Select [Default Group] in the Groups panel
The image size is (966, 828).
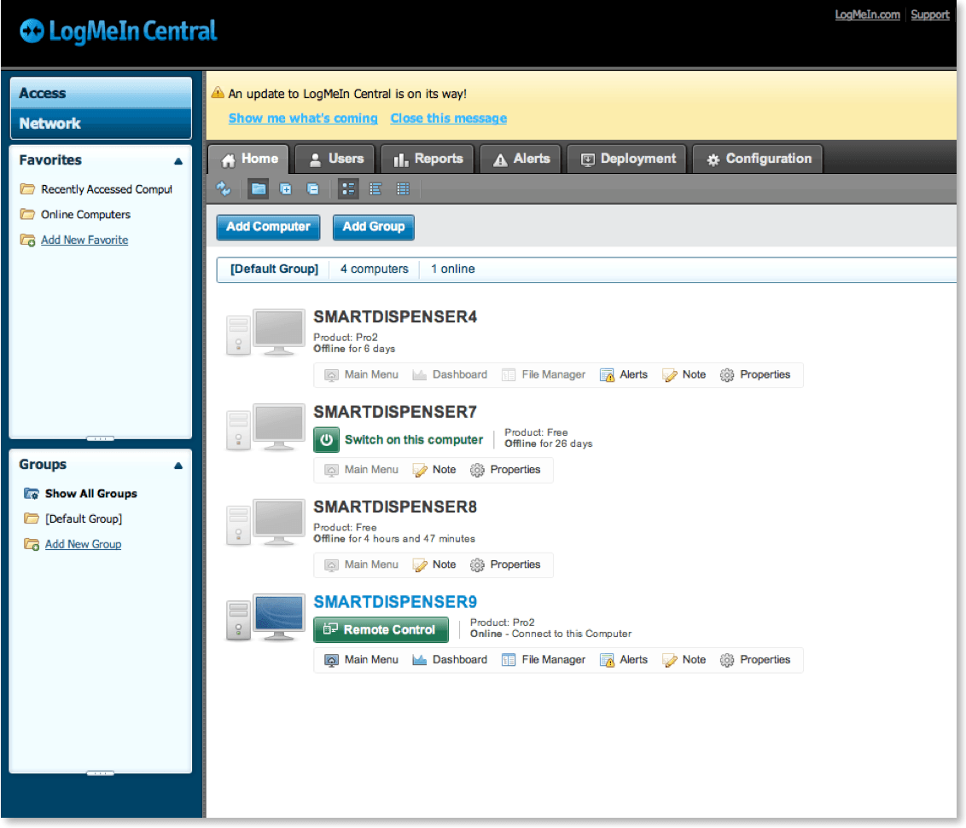(73, 519)
